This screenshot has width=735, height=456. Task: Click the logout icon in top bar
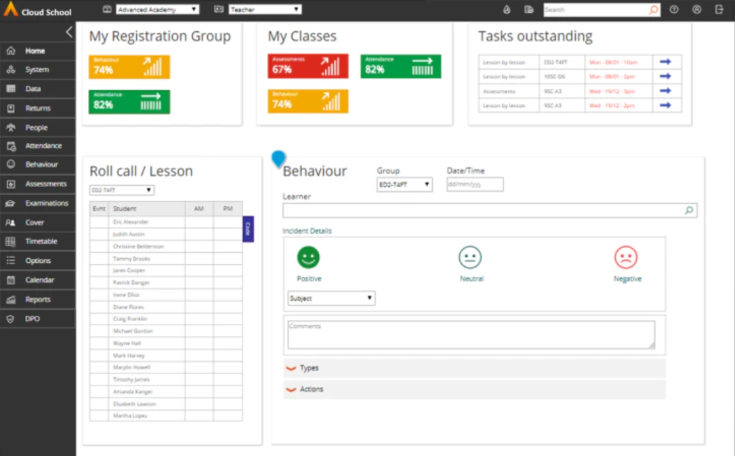719,9
